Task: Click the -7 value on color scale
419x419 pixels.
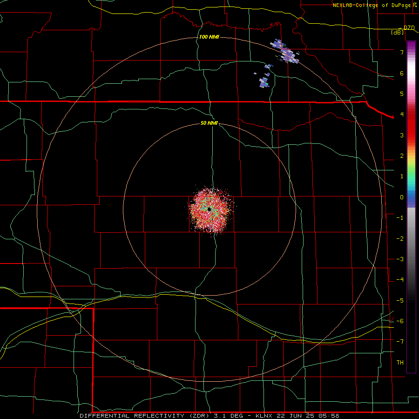Action: pyautogui.click(x=400, y=342)
